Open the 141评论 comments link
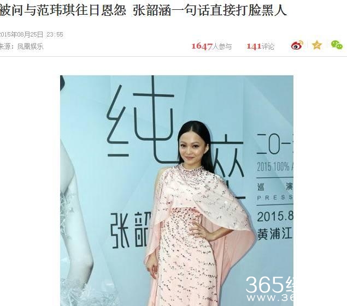 click(x=260, y=46)
